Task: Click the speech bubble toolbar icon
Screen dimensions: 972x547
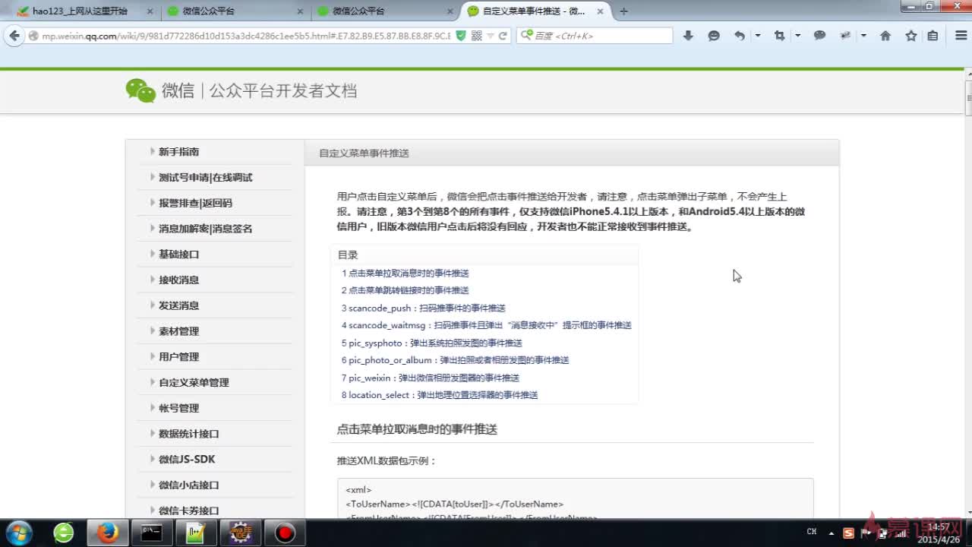Action: [819, 36]
